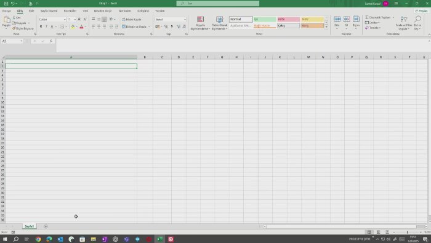The image size is (431, 243).
Task: Click the text orientation icon
Action: click(111, 19)
